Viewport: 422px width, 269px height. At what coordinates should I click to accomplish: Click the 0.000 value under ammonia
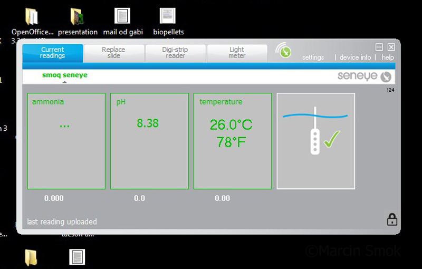click(54, 198)
